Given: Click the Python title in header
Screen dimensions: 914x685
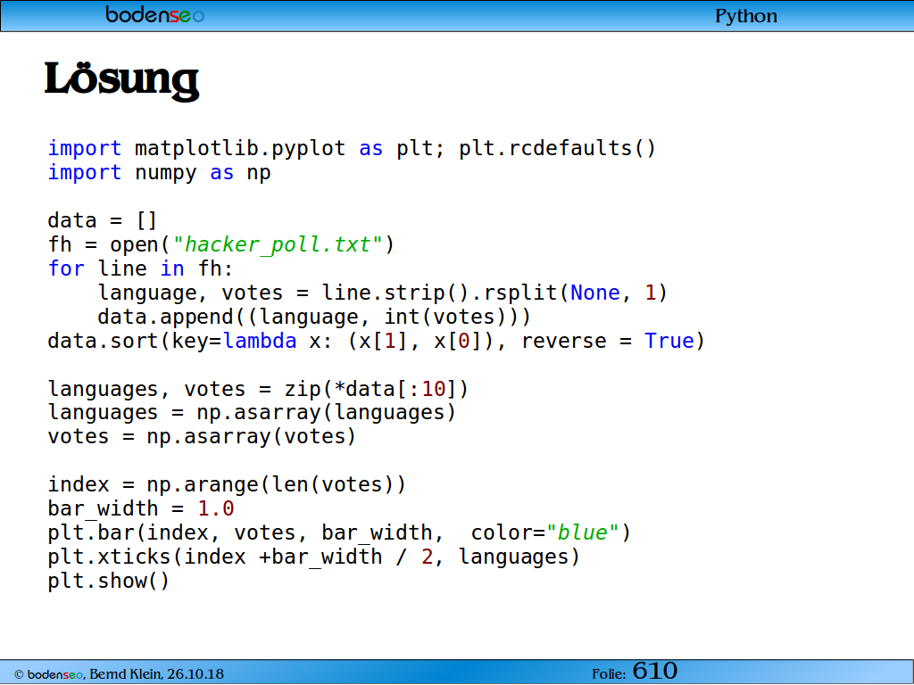Looking at the screenshot, I should [x=746, y=16].
